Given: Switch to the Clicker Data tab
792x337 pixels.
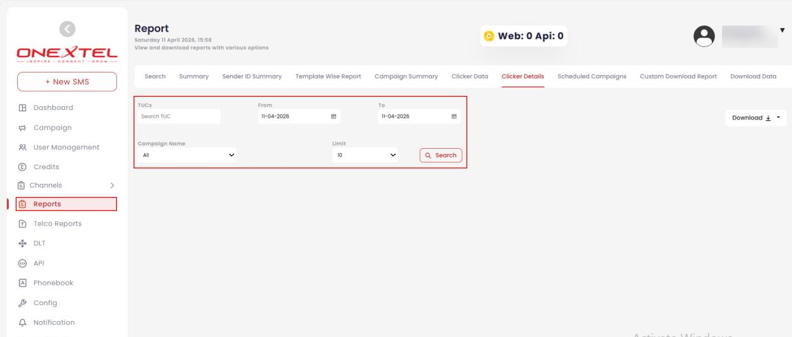Looking at the screenshot, I should (469, 76).
